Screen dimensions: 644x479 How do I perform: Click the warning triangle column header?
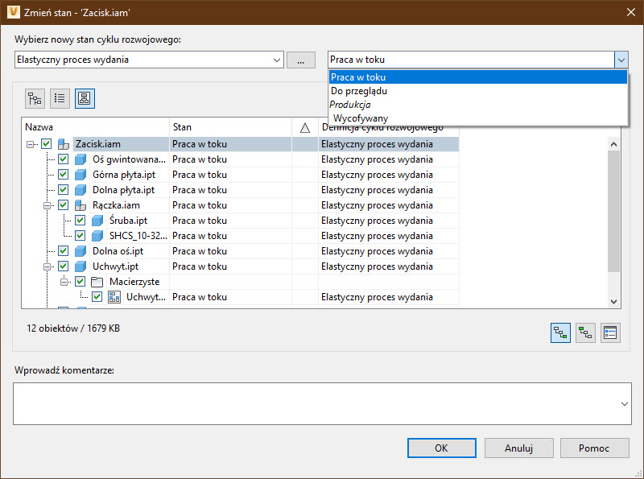tap(304, 127)
